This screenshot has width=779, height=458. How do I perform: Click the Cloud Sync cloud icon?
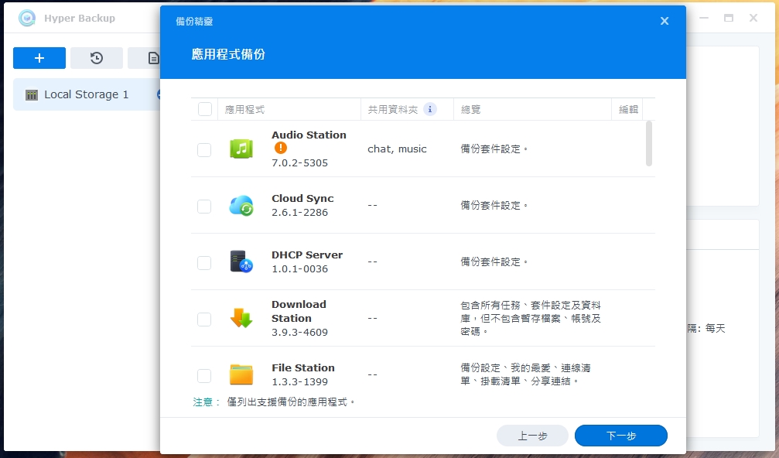point(241,205)
